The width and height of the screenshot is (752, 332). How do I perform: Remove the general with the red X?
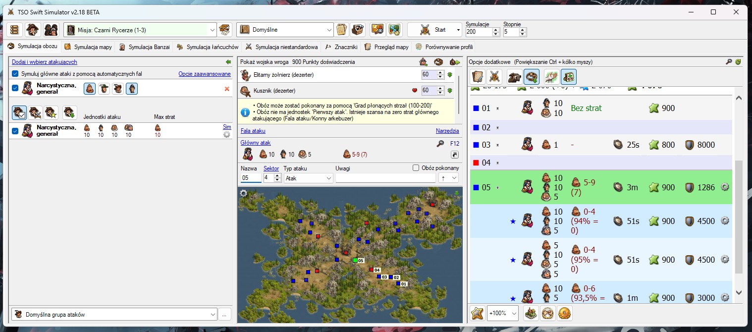[x=227, y=89]
